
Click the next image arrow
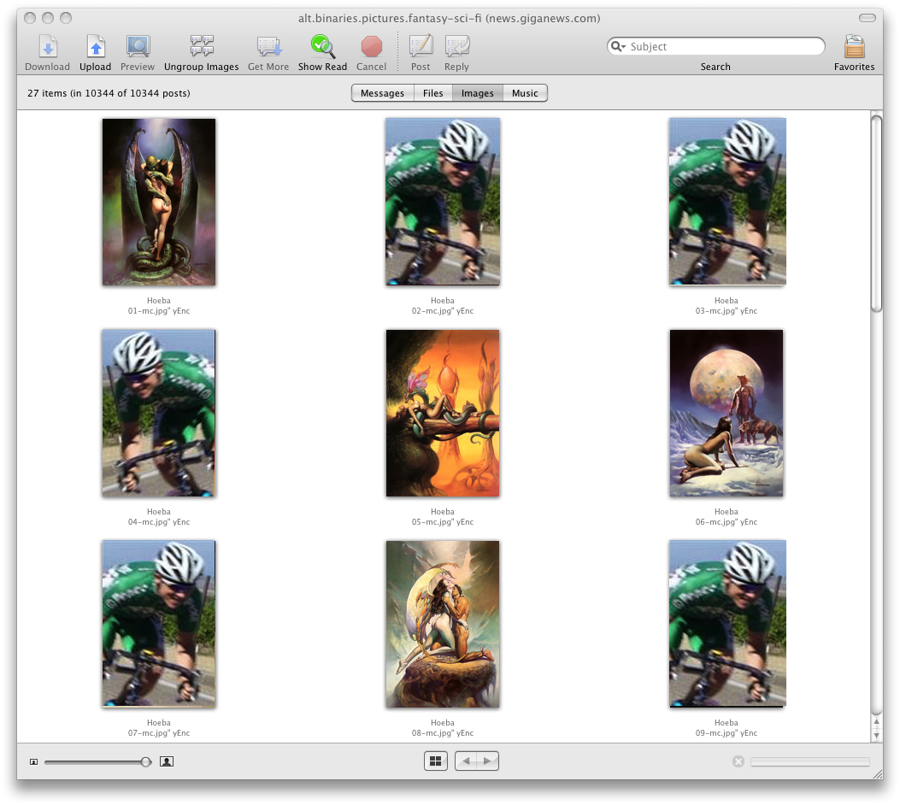point(487,761)
